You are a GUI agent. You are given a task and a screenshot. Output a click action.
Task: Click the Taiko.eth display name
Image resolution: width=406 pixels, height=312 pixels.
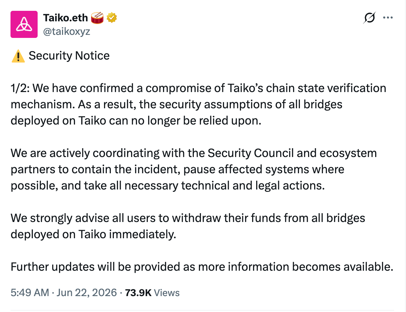(x=65, y=18)
